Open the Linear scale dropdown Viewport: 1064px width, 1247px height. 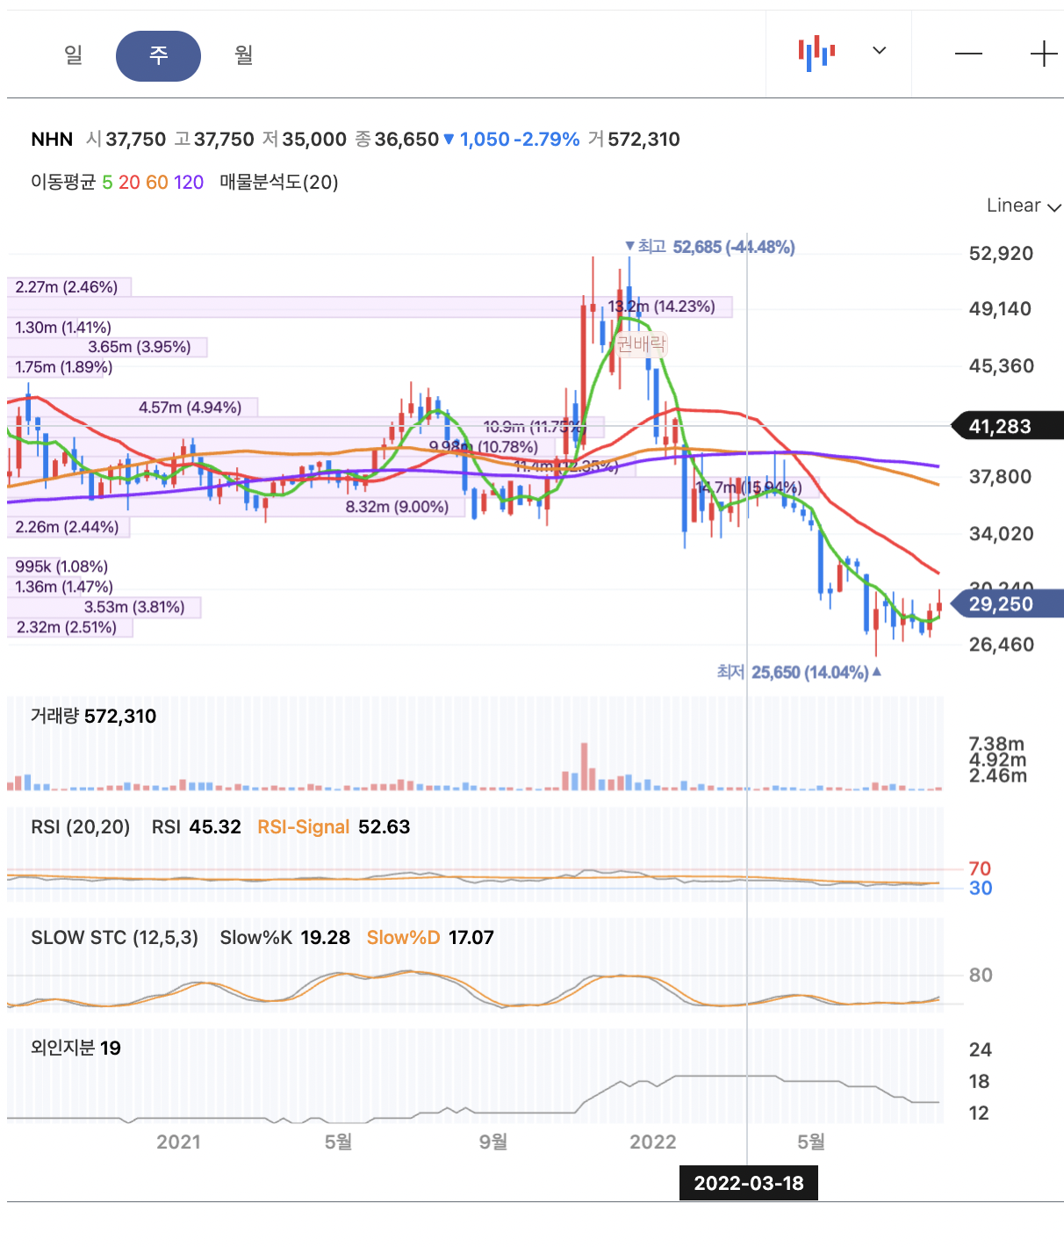tap(1024, 205)
